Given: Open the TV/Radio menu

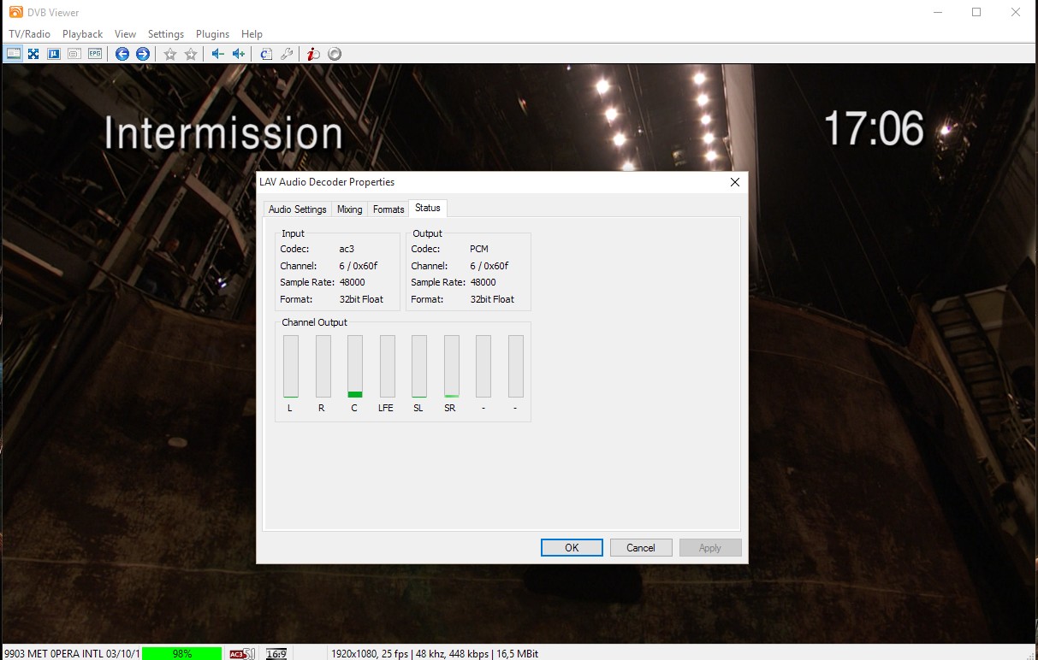Looking at the screenshot, I should pos(30,34).
